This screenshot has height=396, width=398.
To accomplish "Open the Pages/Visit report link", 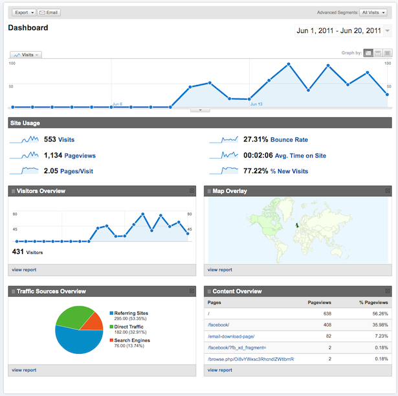I will pyautogui.click(x=76, y=171).
